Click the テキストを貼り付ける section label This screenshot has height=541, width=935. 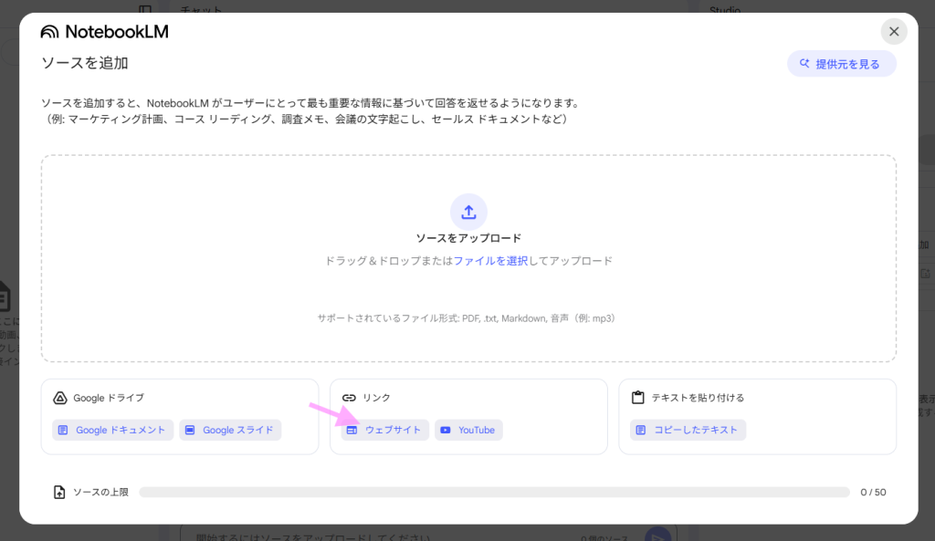coord(698,398)
